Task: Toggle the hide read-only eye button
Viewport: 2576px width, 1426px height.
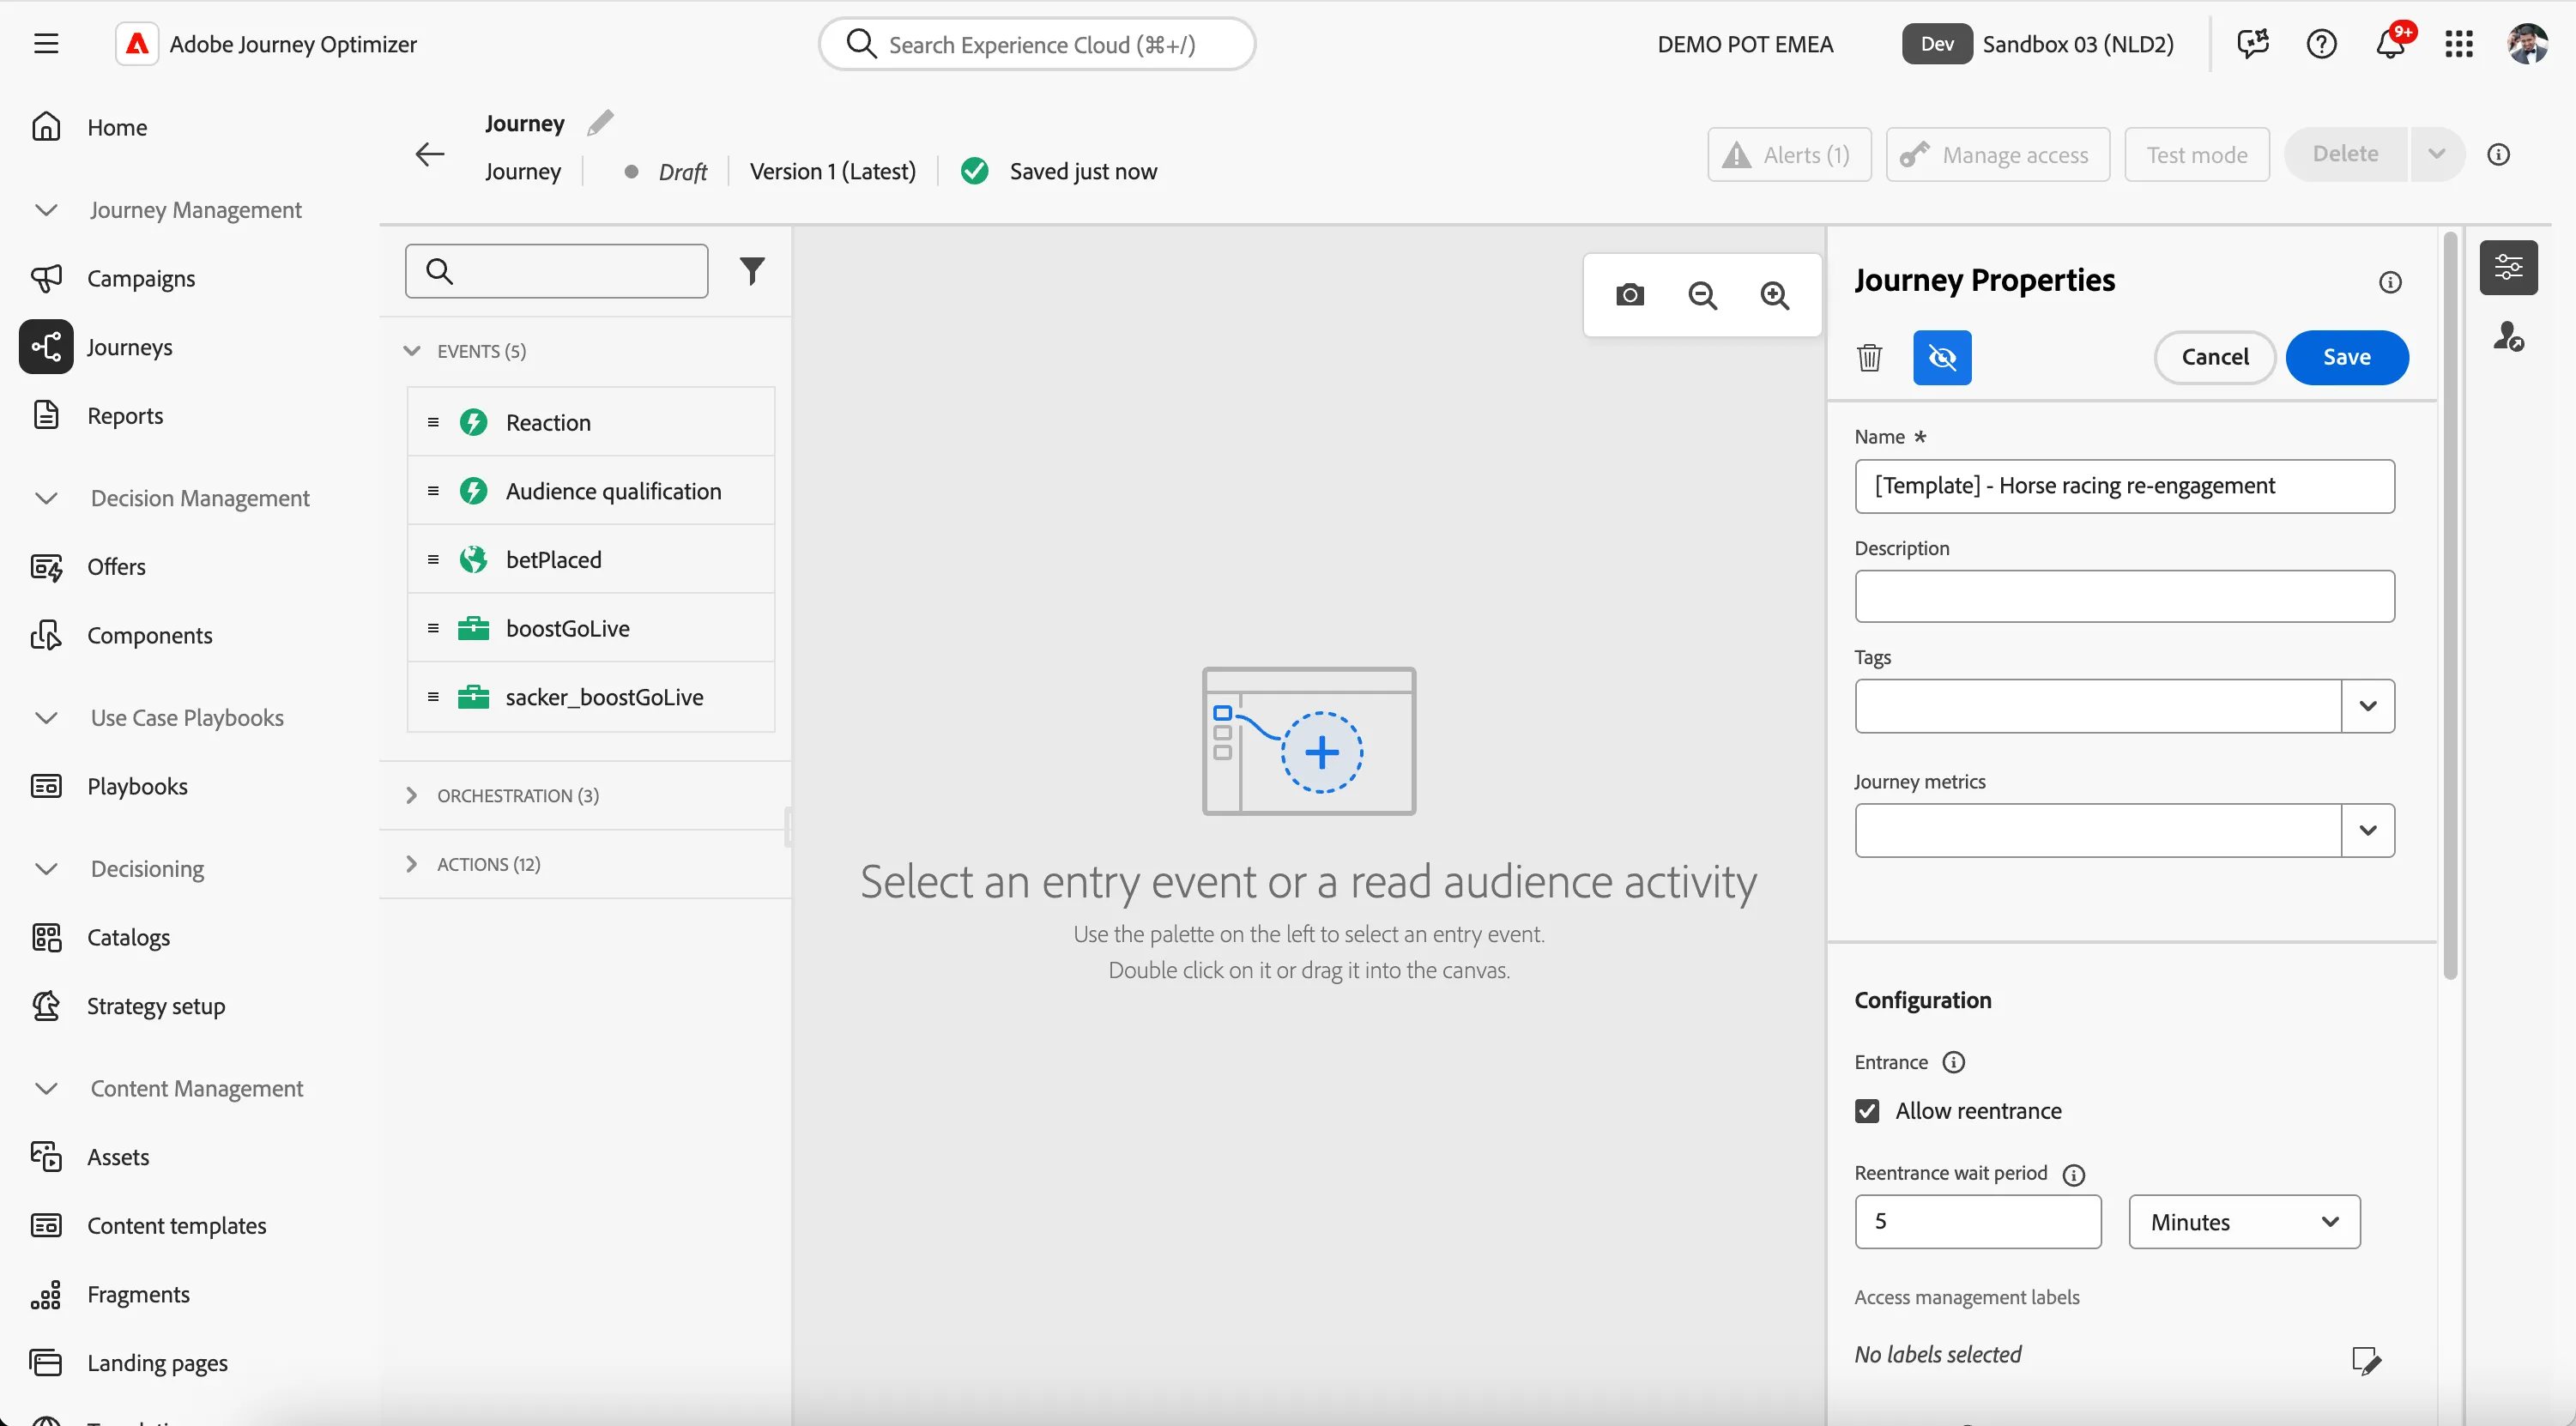Action: 1942,357
